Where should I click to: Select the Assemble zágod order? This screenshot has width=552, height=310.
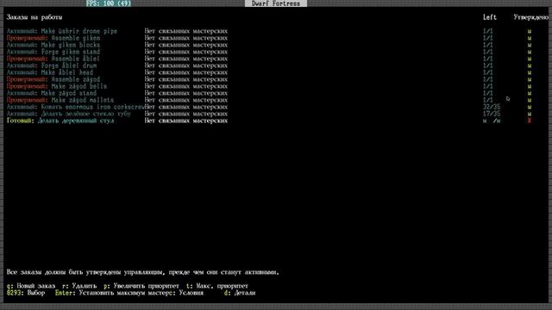click(x=53, y=79)
